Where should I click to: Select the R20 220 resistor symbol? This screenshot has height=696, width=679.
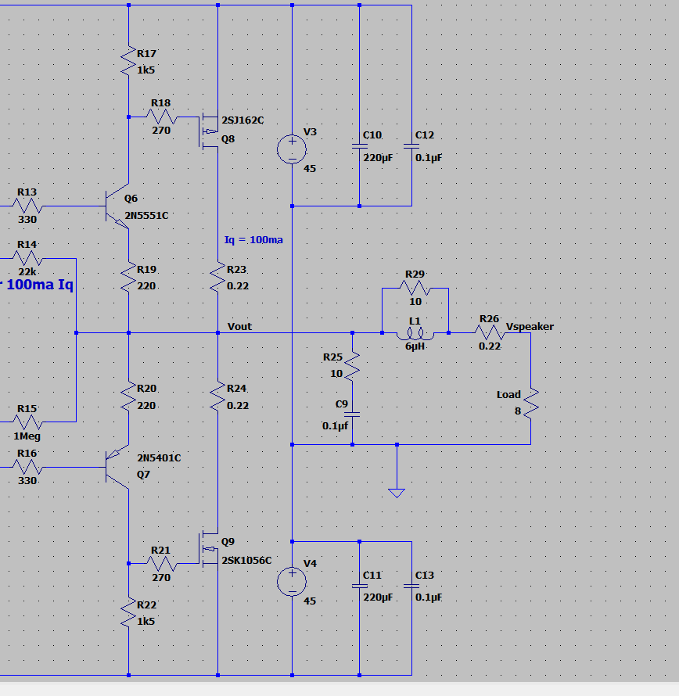[x=128, y=396]
